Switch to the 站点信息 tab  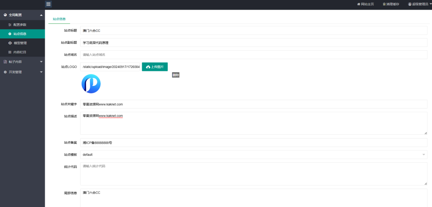click(x=59, y=19)
